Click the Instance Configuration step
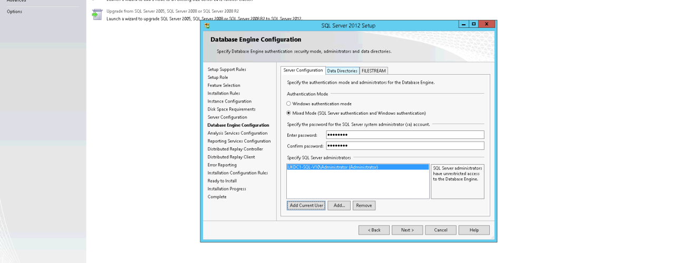Viewport: 696px width, 263px height. 229,101
